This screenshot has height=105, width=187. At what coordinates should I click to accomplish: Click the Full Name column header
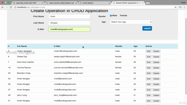tap(22, 46)
